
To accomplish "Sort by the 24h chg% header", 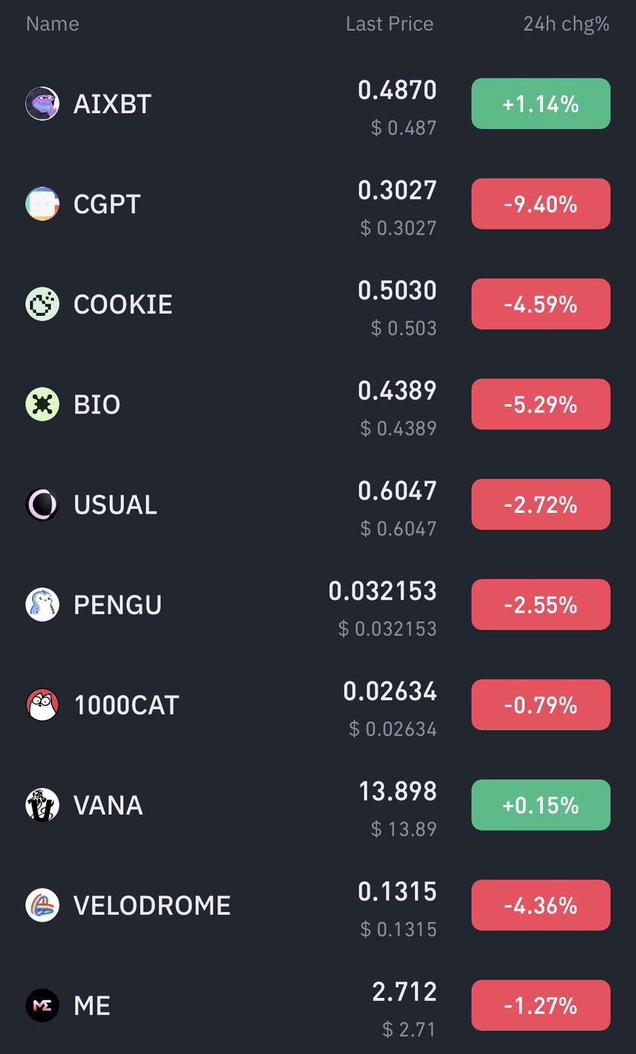I will pyautogui.click(x=566, y=24).
